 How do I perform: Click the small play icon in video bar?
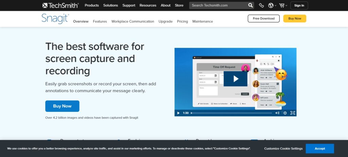pos(178,113)
